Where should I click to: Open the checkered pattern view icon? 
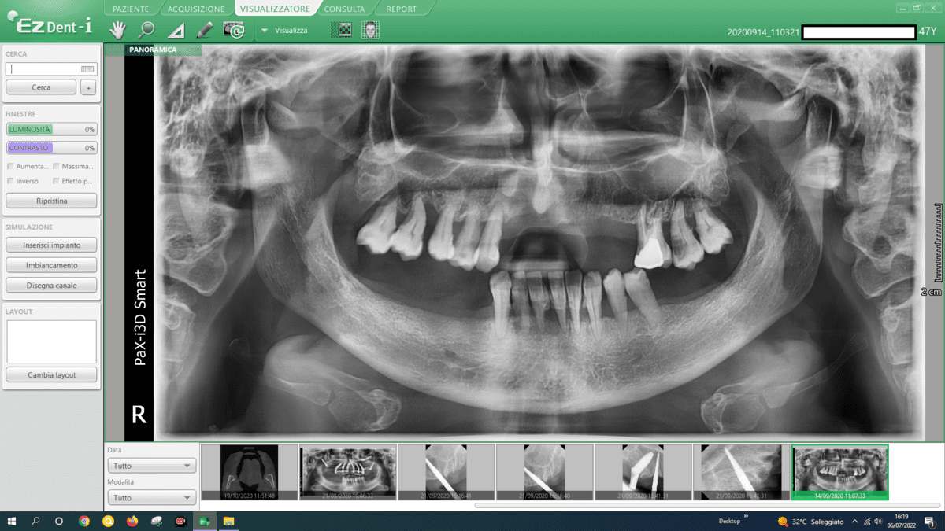tap(341, 30)
